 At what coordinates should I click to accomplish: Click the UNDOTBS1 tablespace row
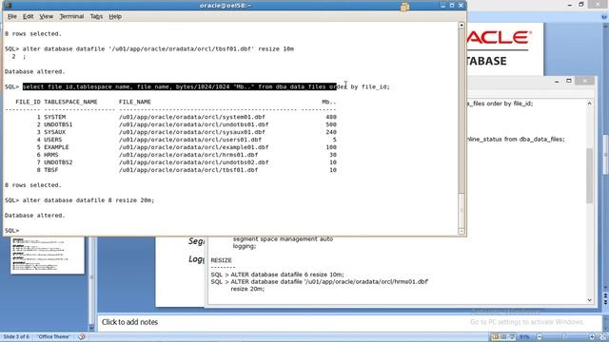[170, 124]
